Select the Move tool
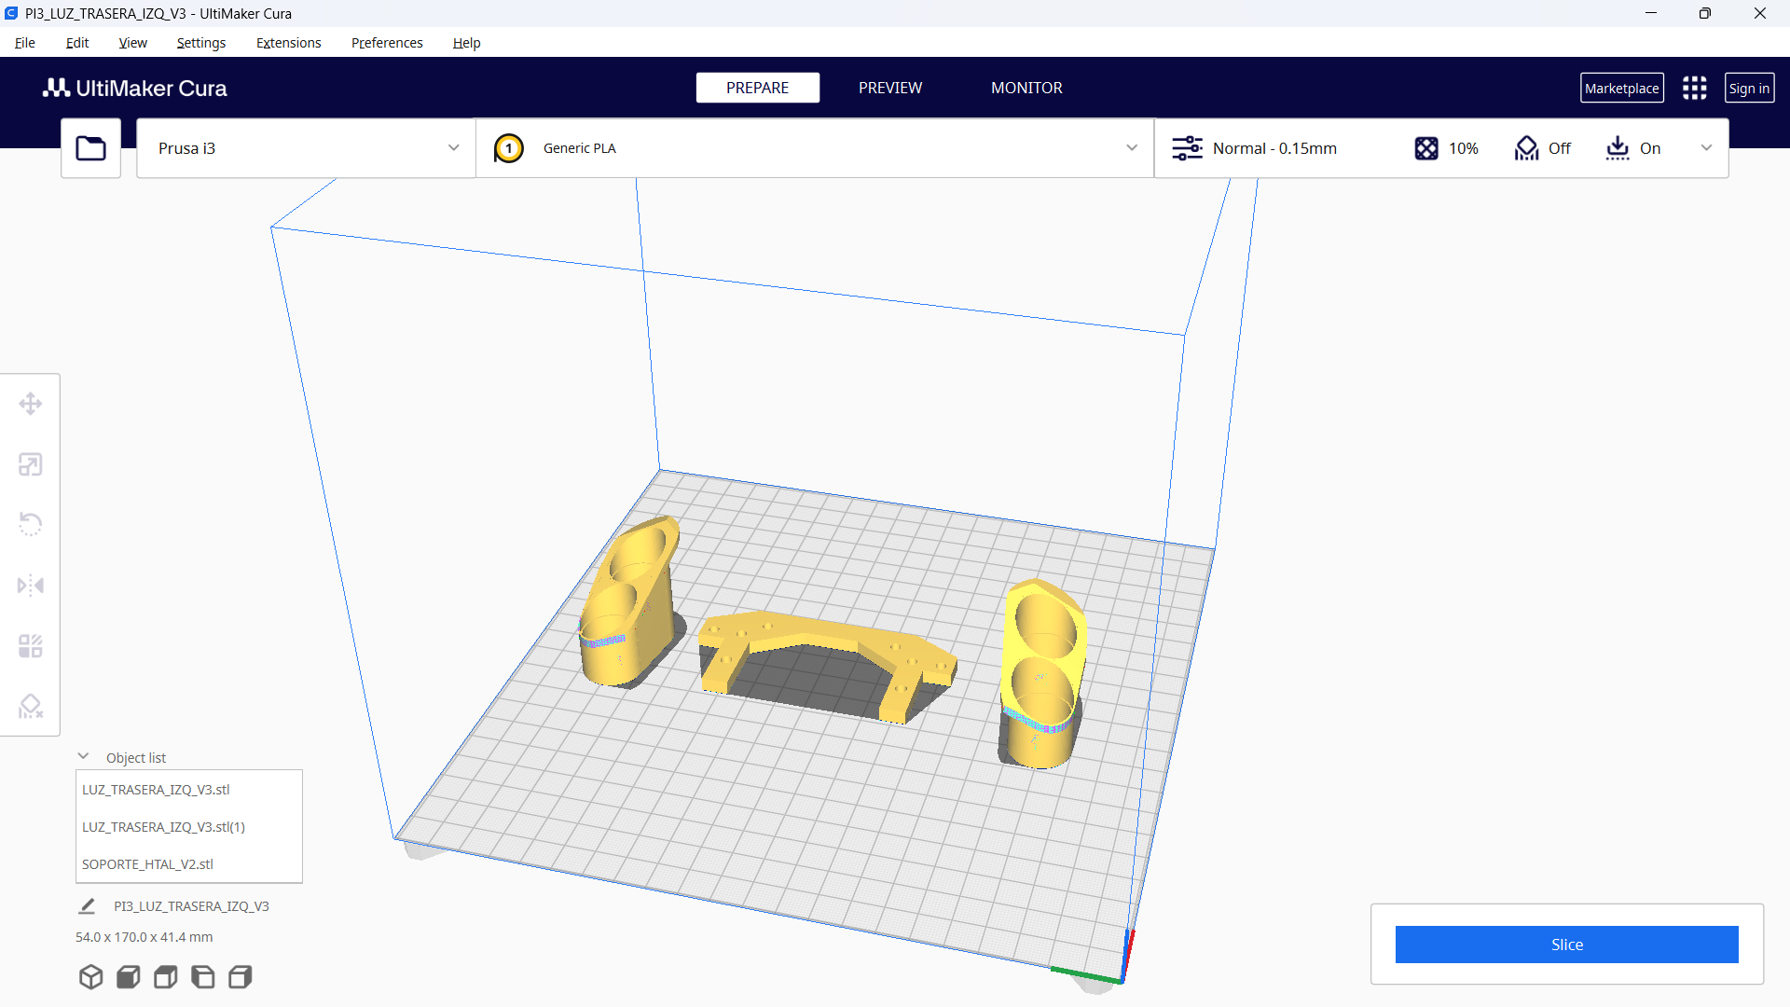The width and height of the screenshot is (1790, 1007). pyautogui.click(x=30, y=404)
